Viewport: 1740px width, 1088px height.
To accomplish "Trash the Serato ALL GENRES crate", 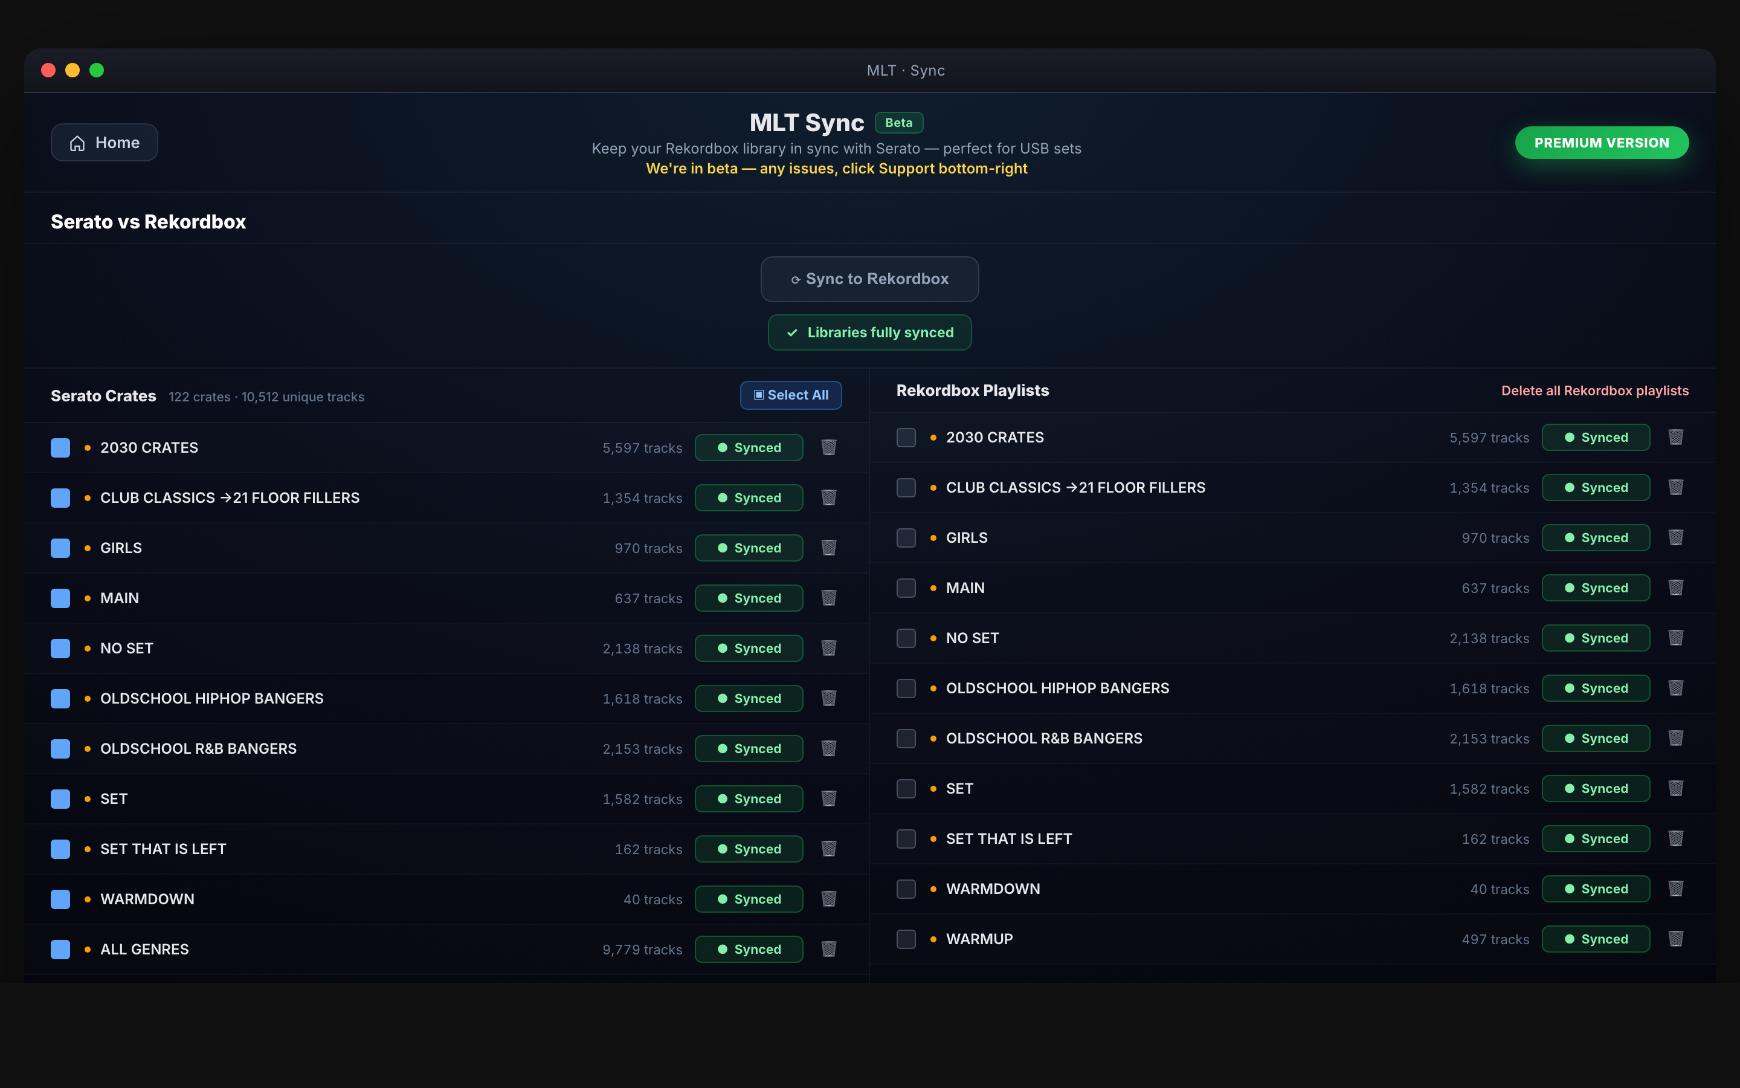I will click(x=828, y=950).
